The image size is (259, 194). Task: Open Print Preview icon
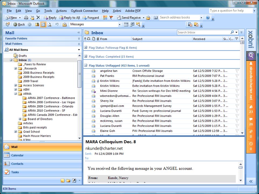click(49, 25)
